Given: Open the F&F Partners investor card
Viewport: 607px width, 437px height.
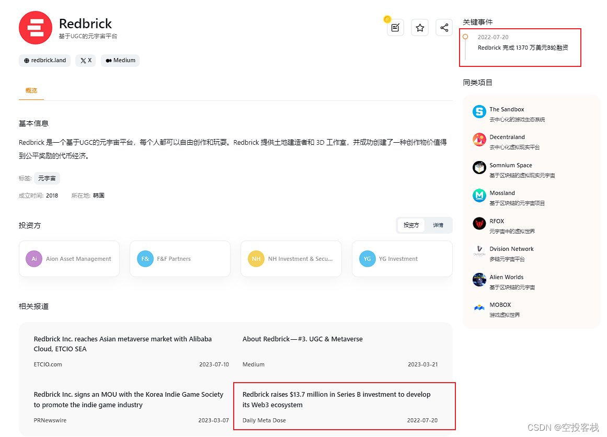Looking at the screenshot, I should (180, 259).
